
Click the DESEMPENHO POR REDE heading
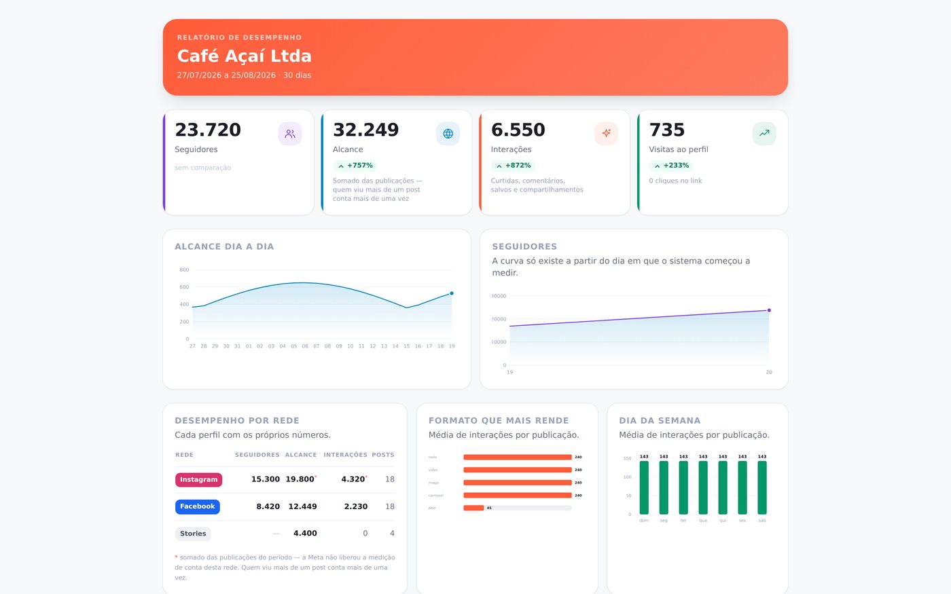(x=237, y=421)
